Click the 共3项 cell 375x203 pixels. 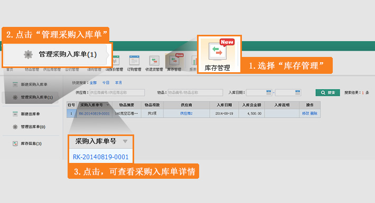[152, 113]
